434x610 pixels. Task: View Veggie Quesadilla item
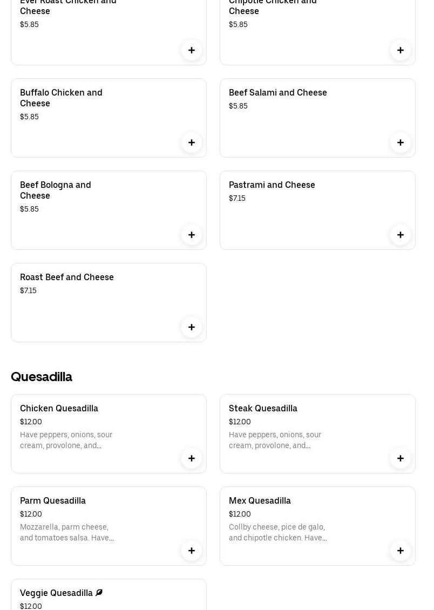click(x=56, y=593)
